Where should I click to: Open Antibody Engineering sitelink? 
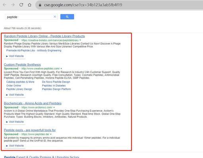(x=49, y=51)
